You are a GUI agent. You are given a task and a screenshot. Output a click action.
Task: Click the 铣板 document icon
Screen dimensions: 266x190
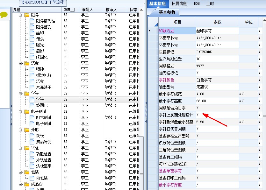point(32,136)
